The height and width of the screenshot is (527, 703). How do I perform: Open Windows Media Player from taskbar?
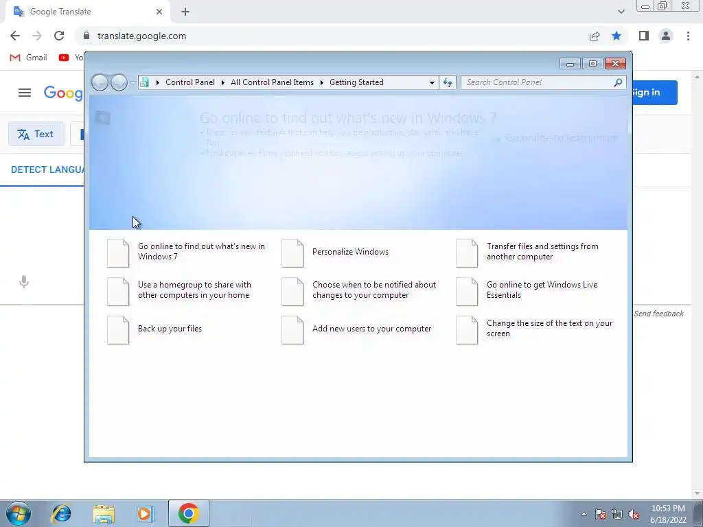tap(145, 513)
